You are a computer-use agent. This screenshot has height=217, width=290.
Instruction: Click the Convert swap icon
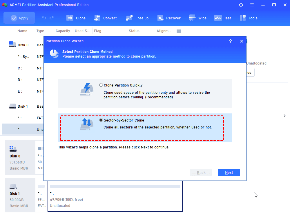97,18
